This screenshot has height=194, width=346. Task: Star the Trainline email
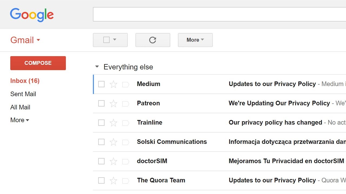113,123
